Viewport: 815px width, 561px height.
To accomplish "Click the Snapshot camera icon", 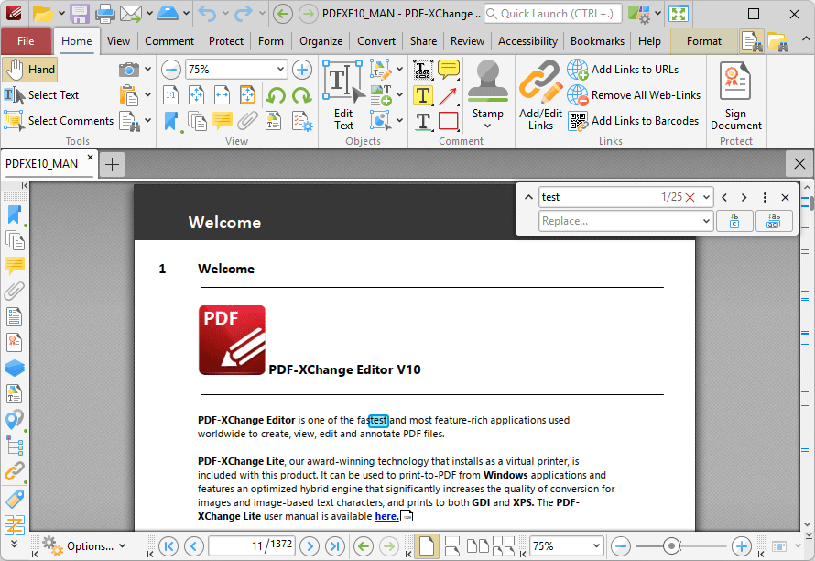I will 129,70.
